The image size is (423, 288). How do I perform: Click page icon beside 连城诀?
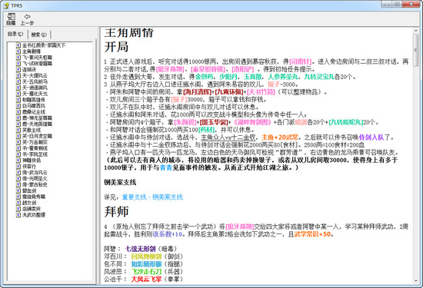tap(18, 70)
